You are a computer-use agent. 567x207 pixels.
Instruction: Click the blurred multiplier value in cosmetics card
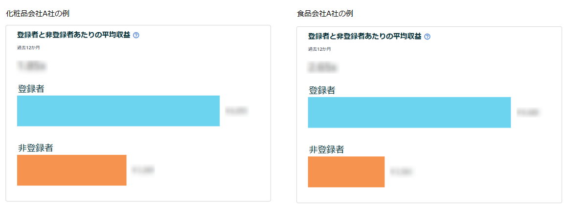pyautogui.click(x=33, y=65)
